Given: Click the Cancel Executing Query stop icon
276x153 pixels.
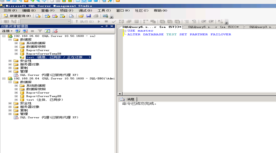Looking at the screenshot, I should click(x=106, y=22).
